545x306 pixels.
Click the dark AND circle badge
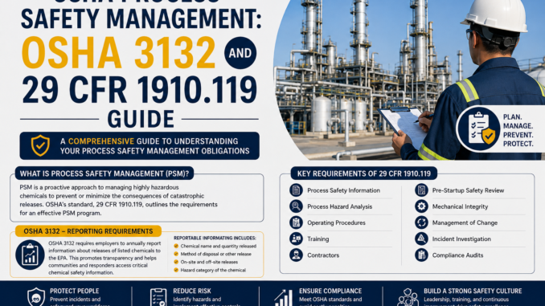point(240,53)
